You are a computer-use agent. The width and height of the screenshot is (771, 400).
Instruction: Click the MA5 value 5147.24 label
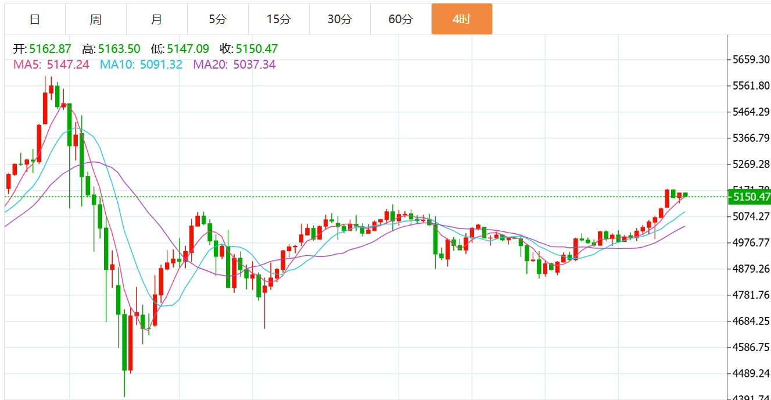click(x=51, y=65)
